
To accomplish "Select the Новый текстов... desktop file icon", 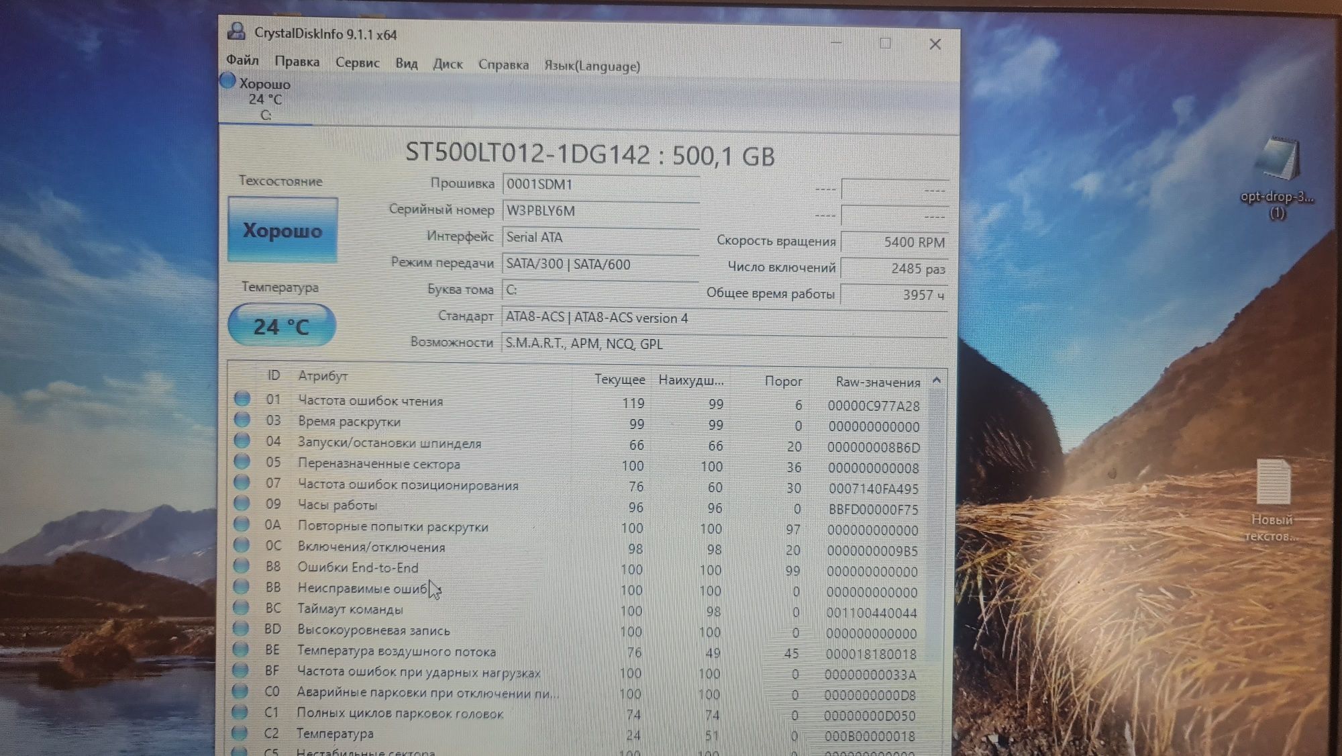I will coord(1272,500).
